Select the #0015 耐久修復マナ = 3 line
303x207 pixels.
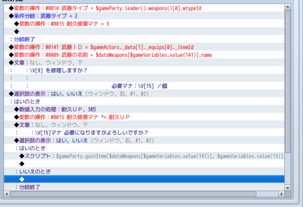pos(144,24)
